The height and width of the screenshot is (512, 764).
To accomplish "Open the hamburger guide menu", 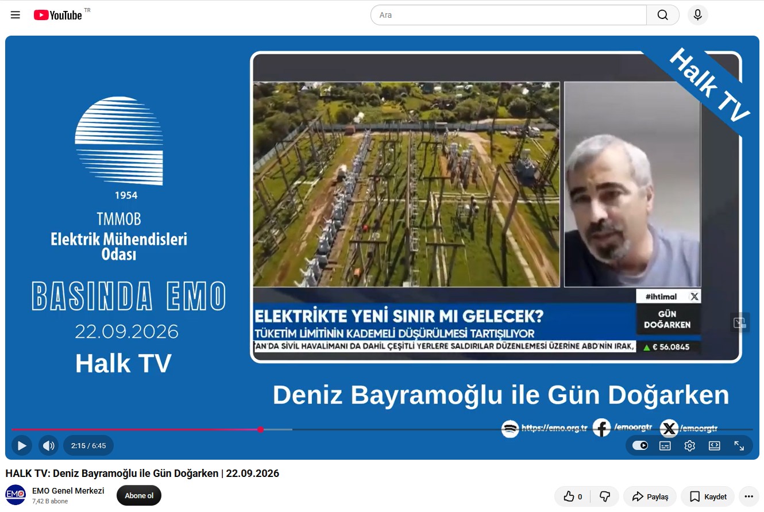I will click(x=16, y=15).
